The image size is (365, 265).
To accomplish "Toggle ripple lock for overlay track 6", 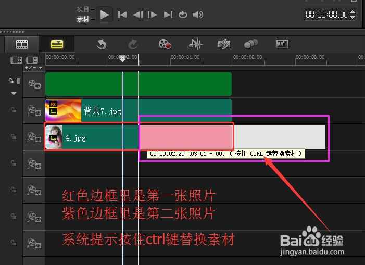I will (x=14, y=243).
